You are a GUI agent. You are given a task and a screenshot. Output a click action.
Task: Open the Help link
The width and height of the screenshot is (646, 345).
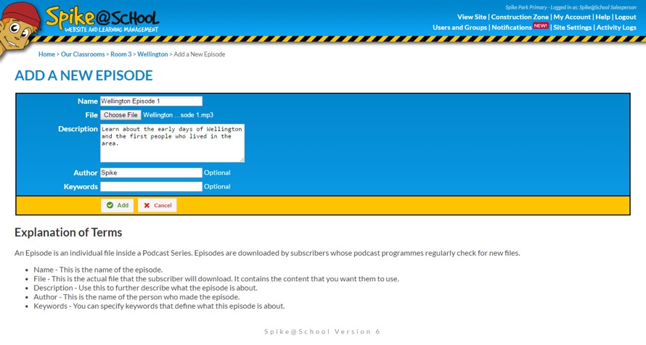point(602,17)
